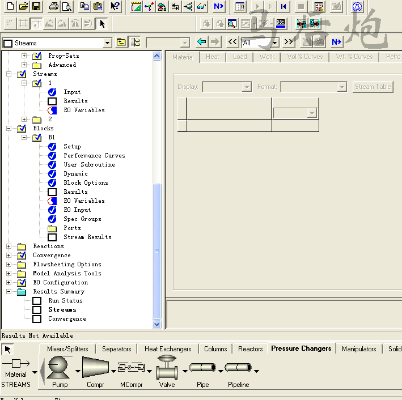Screen dimensions: 402x400
Task: Collapse the Blocks tree node
Action: (9, 129)
